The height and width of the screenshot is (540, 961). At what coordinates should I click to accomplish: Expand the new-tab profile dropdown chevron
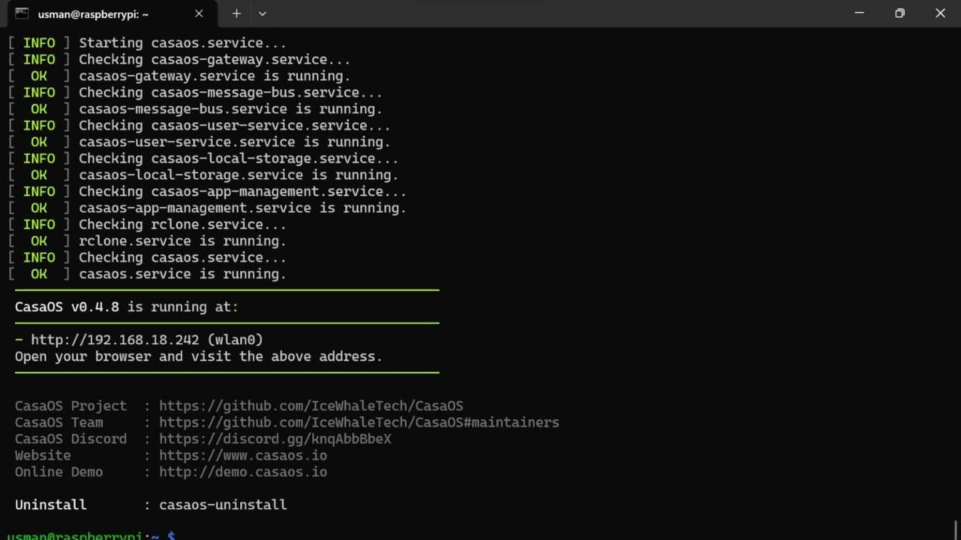click(x=262, y=14)
